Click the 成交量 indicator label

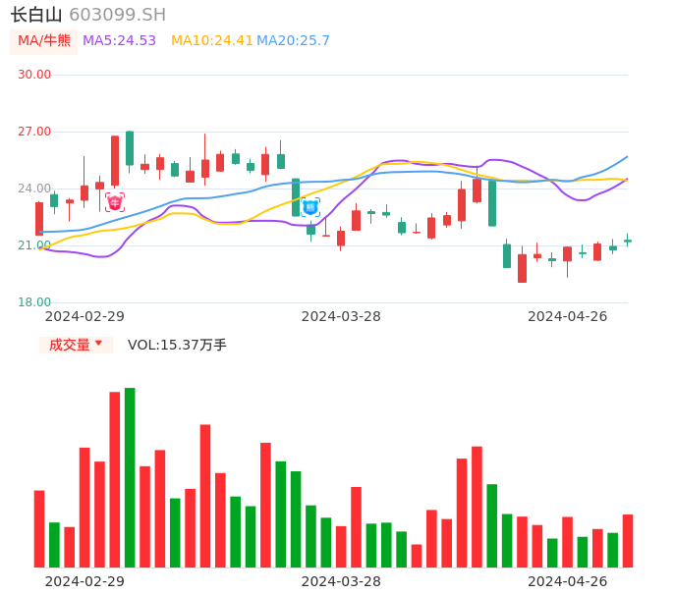[70, 345]
